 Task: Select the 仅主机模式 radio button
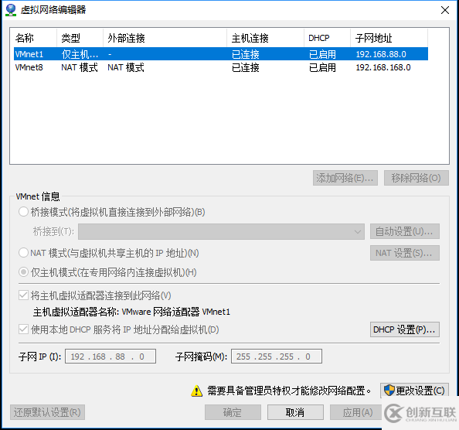[23, 272]
